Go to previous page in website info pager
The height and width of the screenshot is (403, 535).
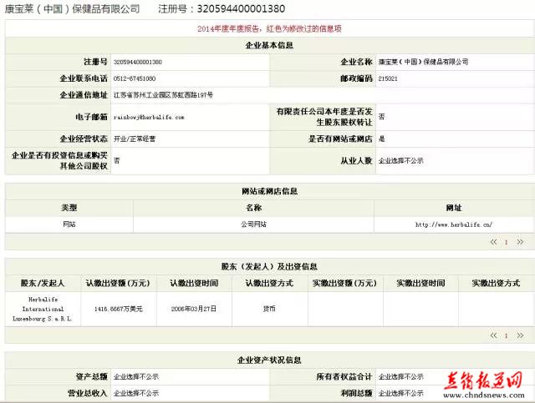[x=493, y=242]
